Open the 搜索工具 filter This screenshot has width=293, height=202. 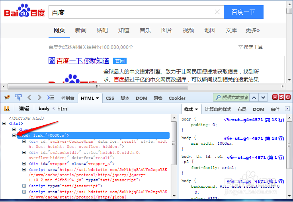250,47
